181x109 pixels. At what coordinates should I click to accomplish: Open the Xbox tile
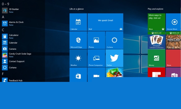click(x=157, y=22)
